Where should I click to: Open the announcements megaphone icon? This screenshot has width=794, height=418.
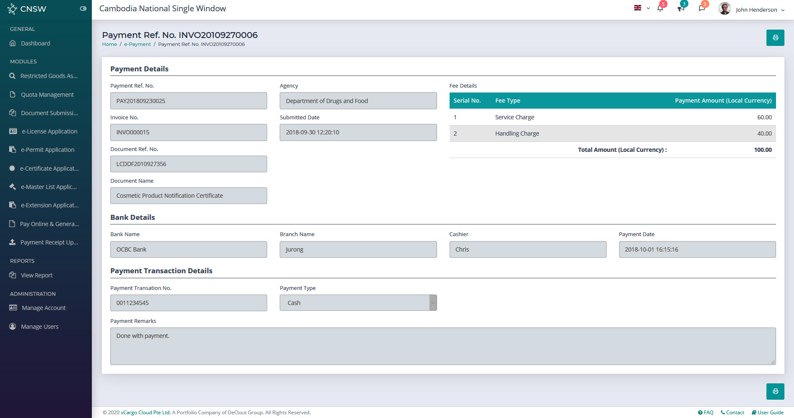click(681, 9)
